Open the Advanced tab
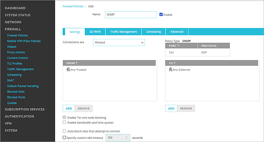 pyautogui.click(x=177, y=32)
